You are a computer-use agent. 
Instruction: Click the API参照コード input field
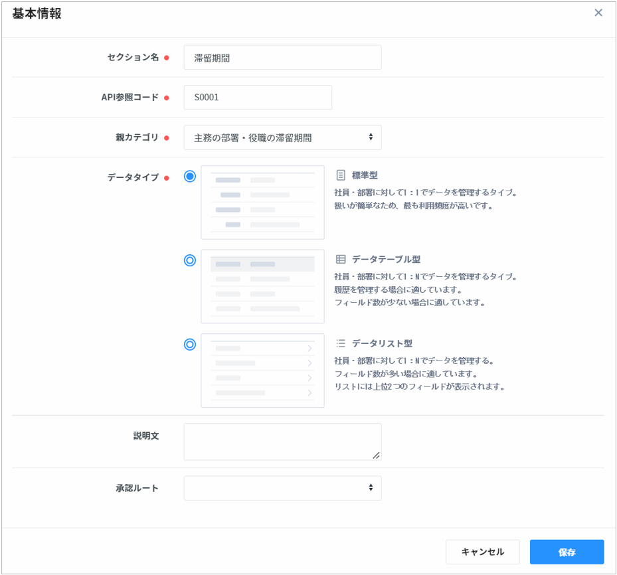[258, 98]
